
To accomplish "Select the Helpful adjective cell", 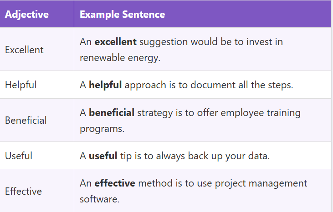I will (20, 85).
